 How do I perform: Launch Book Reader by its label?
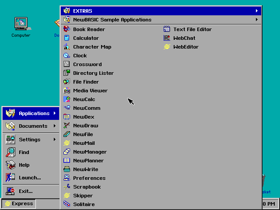point(89,29)
